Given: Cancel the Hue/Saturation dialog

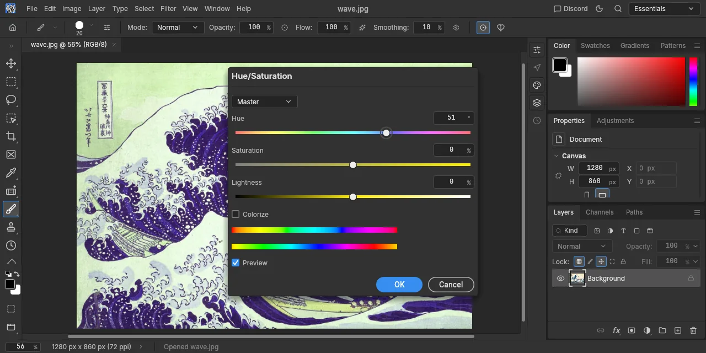Looking at the screenshot, I should tap(451, 285).
